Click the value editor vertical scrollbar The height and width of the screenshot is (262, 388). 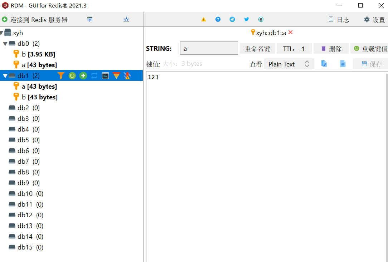387,168
